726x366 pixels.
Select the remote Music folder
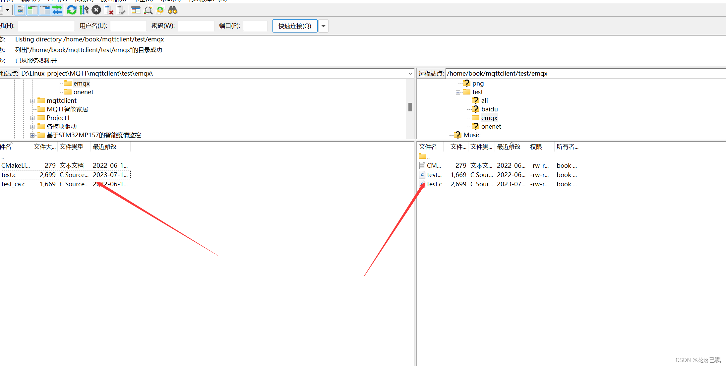(472, 135)
